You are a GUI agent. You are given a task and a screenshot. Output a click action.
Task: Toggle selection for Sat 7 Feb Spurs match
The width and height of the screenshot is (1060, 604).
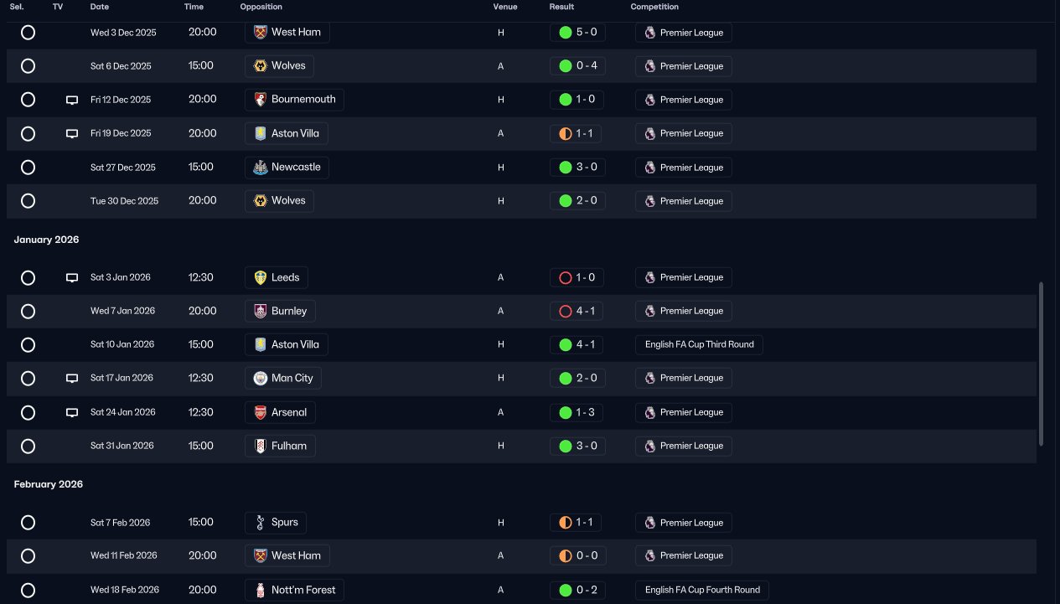(28, 523)
